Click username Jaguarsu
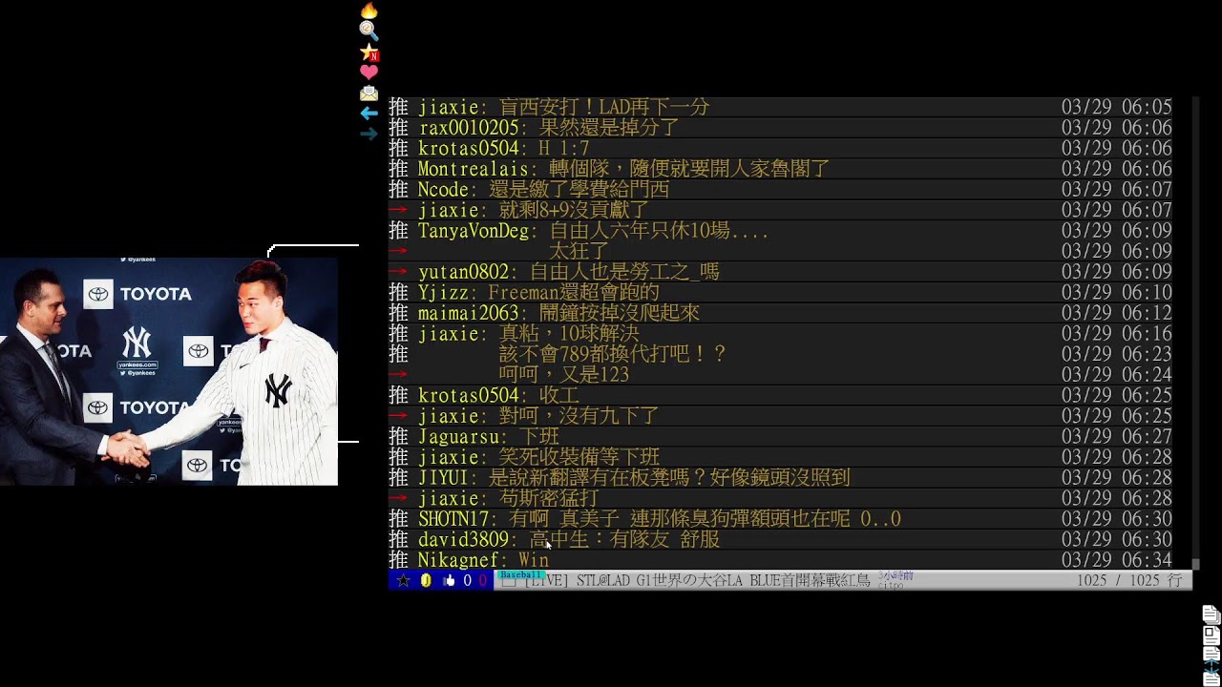The height and width of the screenshot is (687, 1222). 458,437
